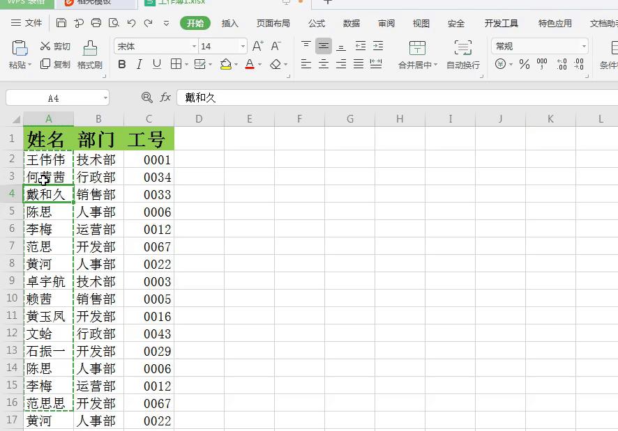Click the Print icon in quick toolbar
618x431 pixels.
point(96,23)
